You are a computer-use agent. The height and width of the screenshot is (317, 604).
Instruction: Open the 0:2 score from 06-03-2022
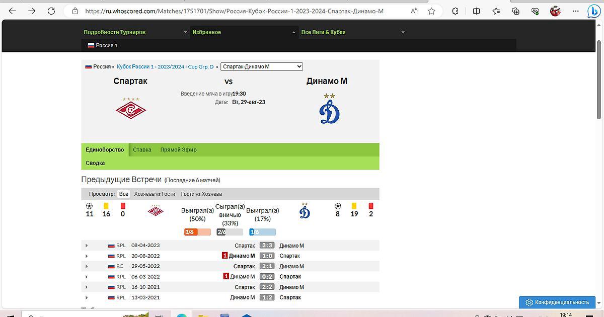pos(267,277)
